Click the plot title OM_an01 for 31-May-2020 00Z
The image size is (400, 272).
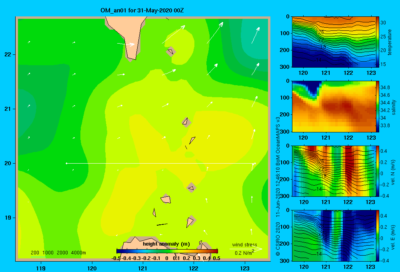(142, 10)
